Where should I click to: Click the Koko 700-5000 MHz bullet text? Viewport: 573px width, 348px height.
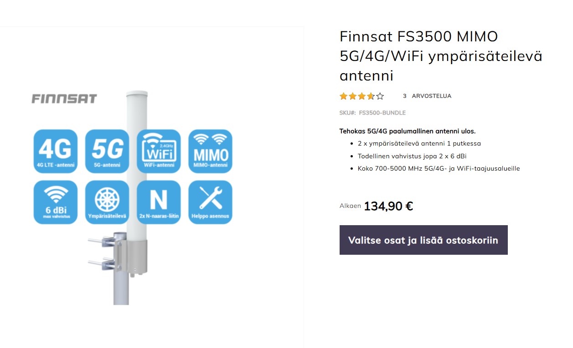(439, 168)
